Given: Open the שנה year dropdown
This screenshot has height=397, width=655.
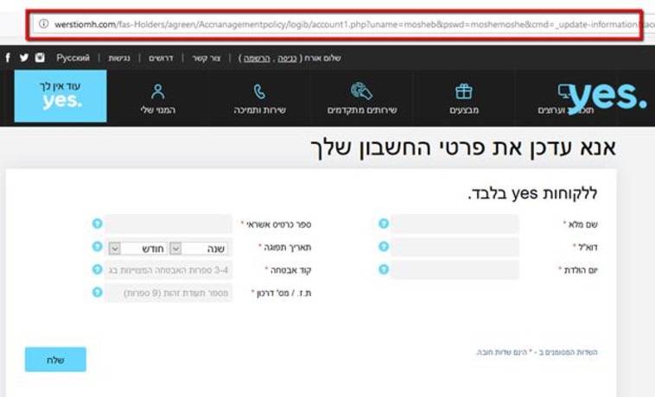Looking at the screenshot, I should coord(199,249).
